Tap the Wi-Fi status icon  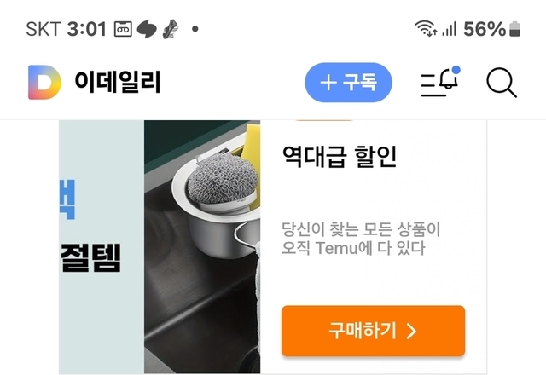point(426,28)
